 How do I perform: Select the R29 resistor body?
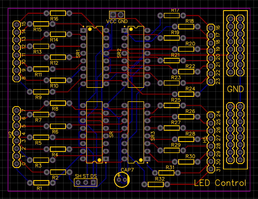pos(172,150)
